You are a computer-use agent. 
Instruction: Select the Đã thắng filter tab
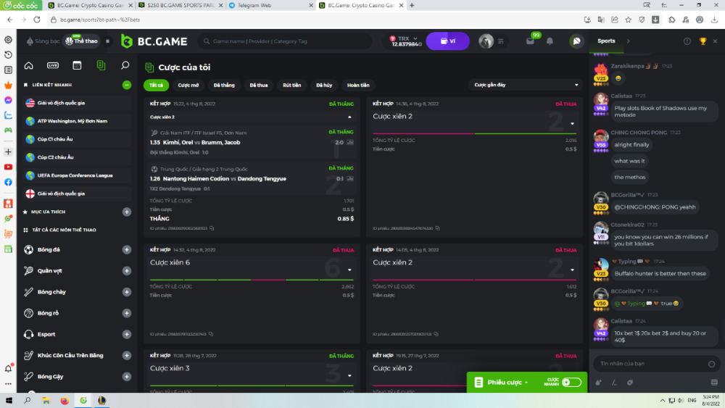(x=224, y=86)
